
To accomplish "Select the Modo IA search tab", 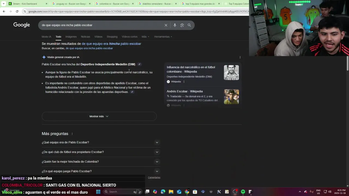I will click(46, 37).
